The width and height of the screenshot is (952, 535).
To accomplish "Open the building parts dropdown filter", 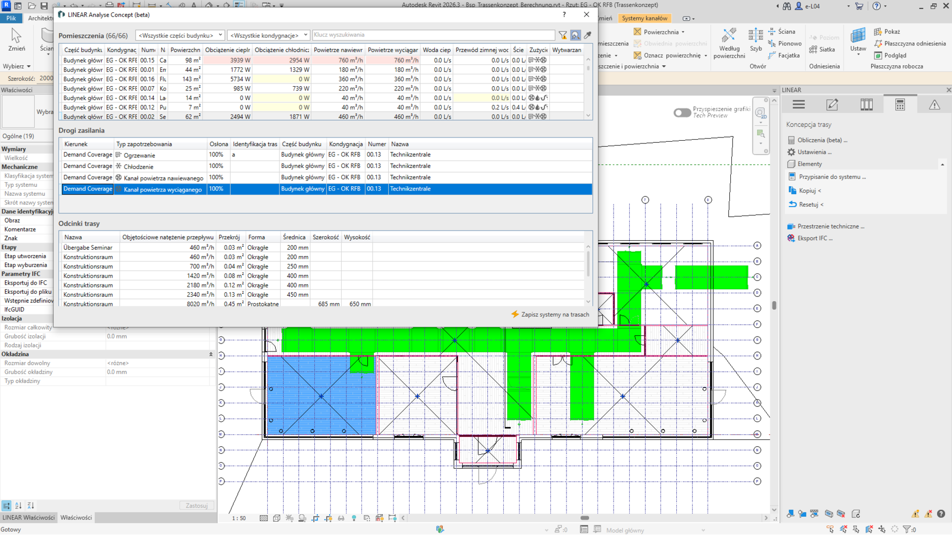I will click(x=179, y=35).
